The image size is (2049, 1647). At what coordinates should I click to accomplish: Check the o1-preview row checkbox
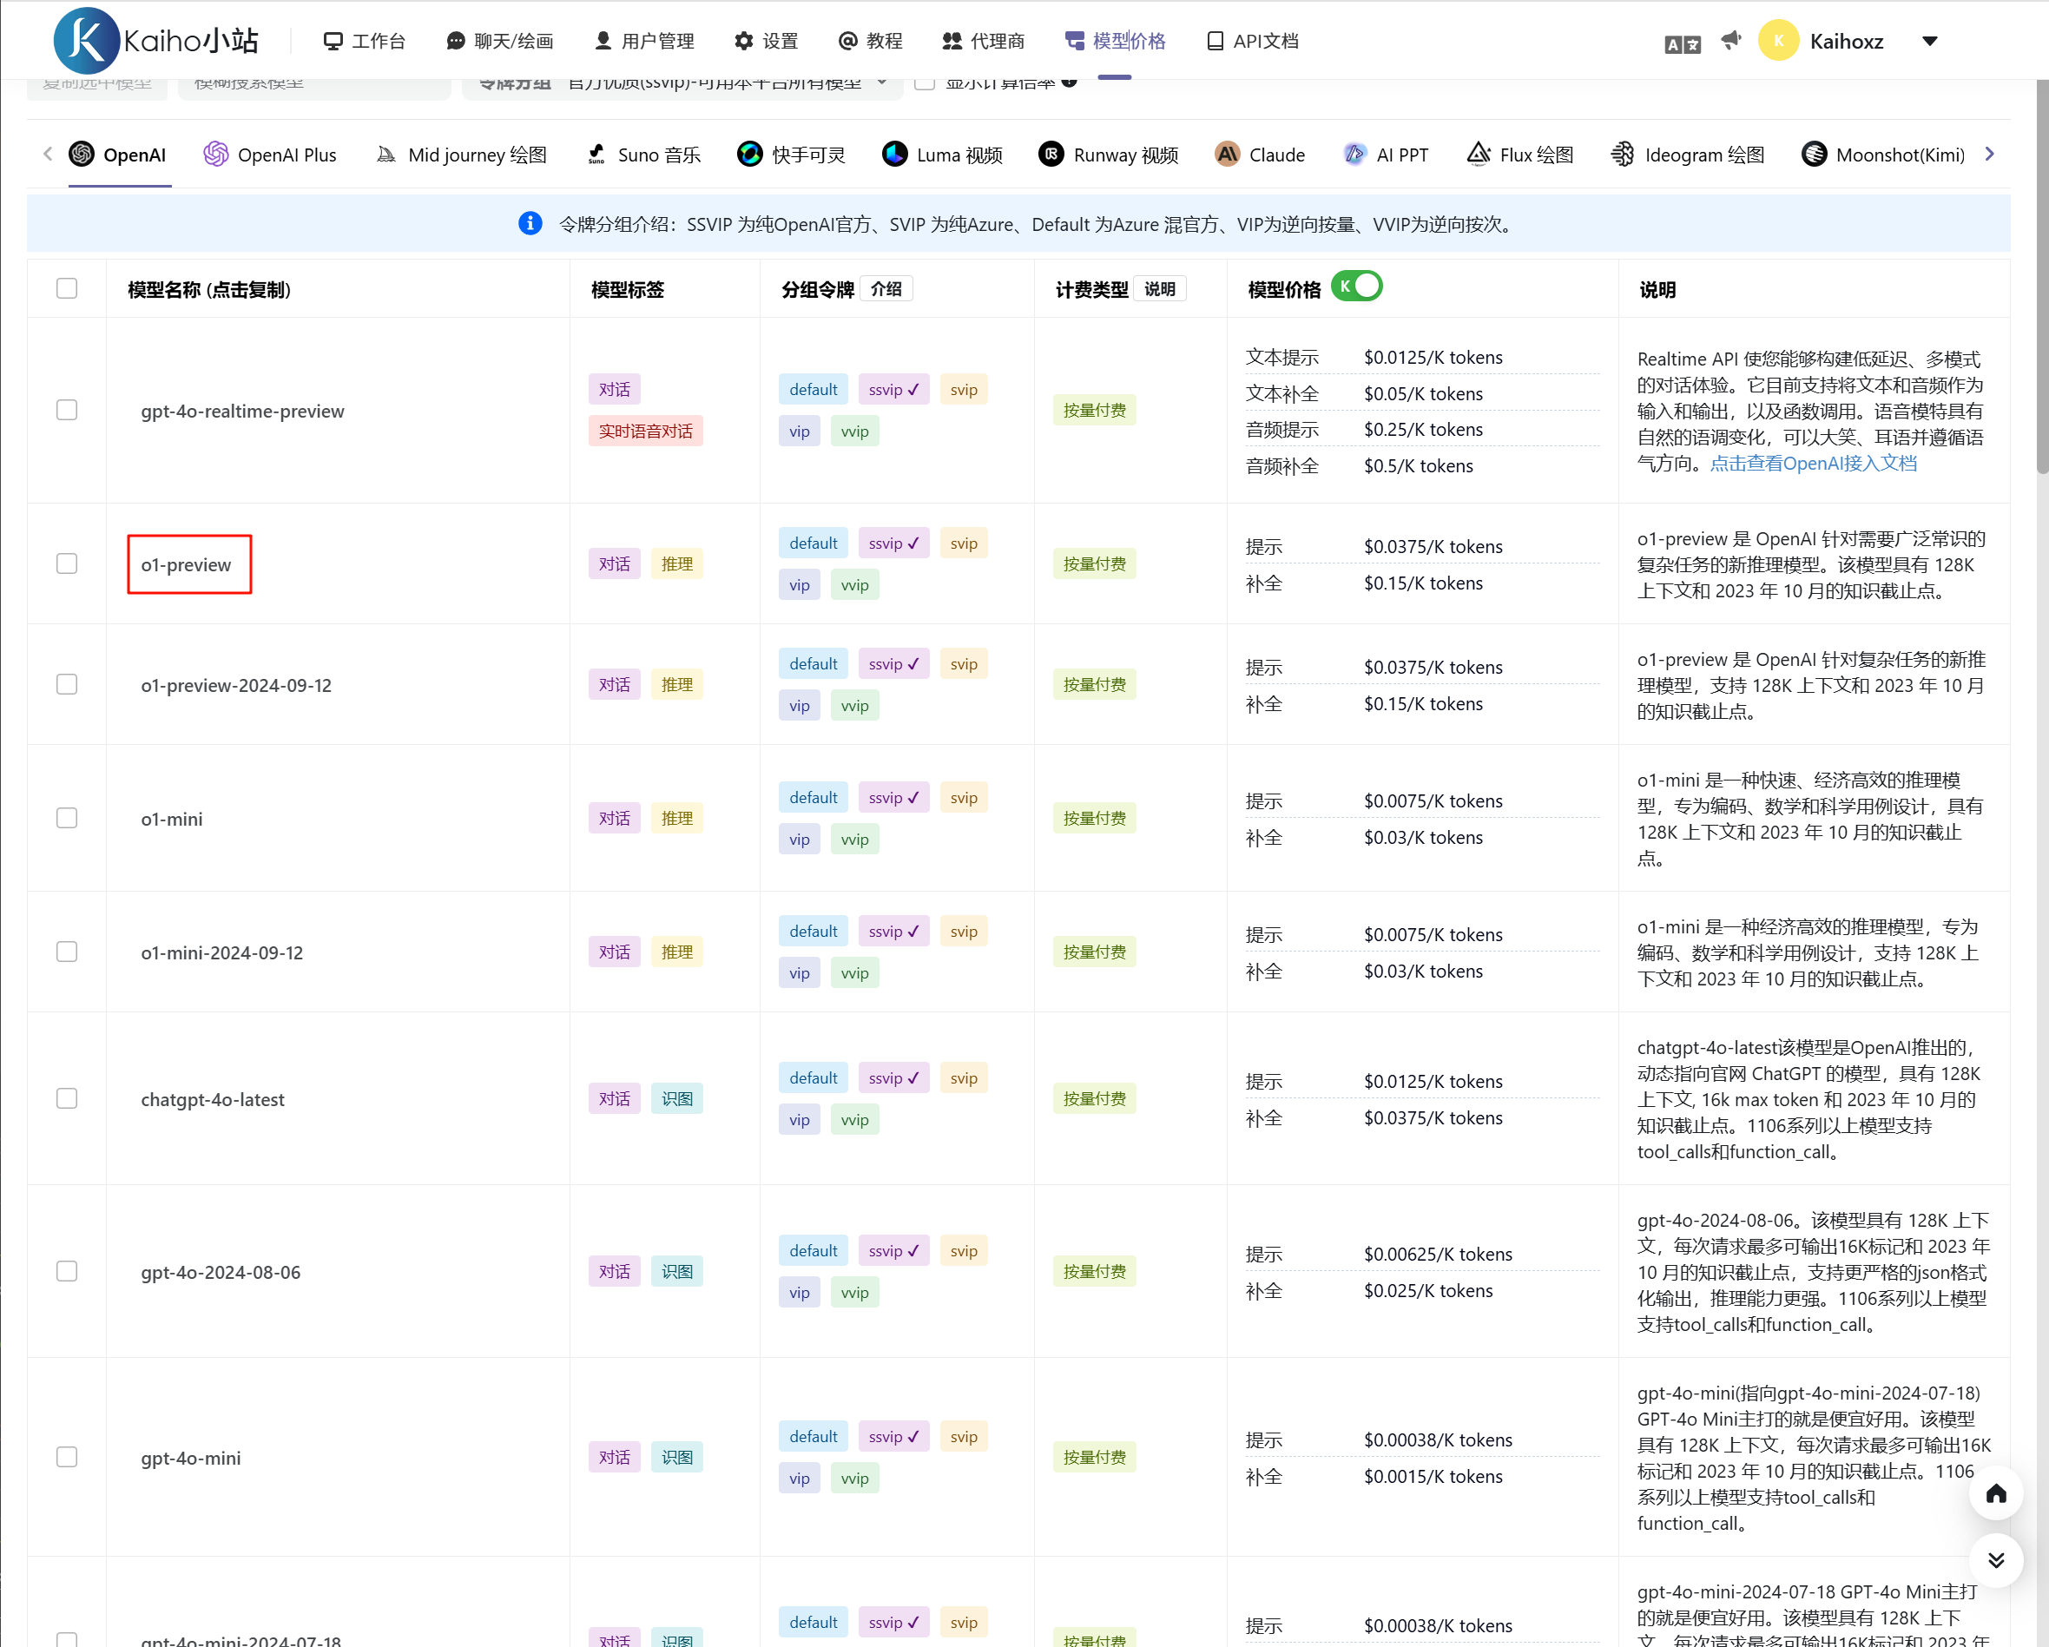tap(67, 563)
